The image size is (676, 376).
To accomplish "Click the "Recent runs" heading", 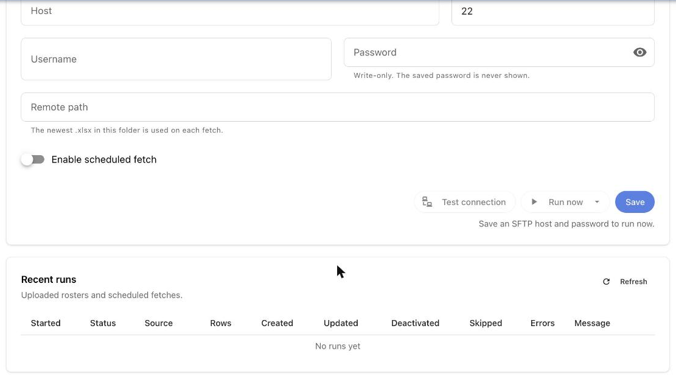I will coord(49,279).
